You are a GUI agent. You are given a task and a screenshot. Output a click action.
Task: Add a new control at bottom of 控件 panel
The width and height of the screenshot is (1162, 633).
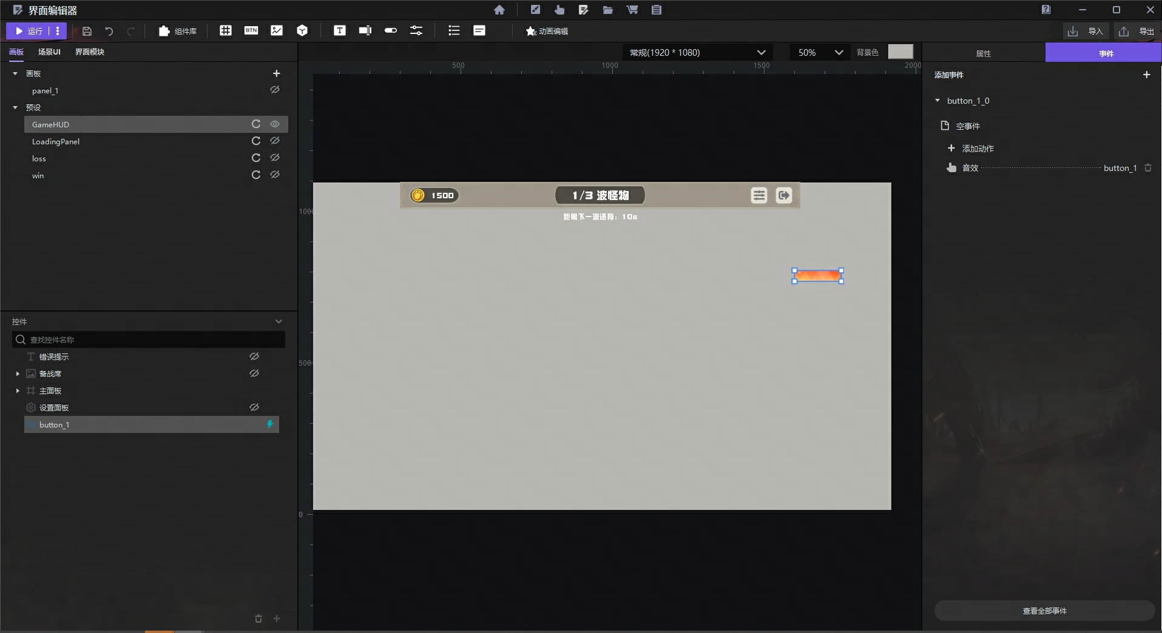pos(277,618)
